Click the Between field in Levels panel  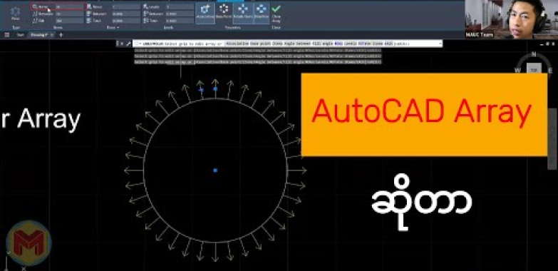[x=180, y=14]
